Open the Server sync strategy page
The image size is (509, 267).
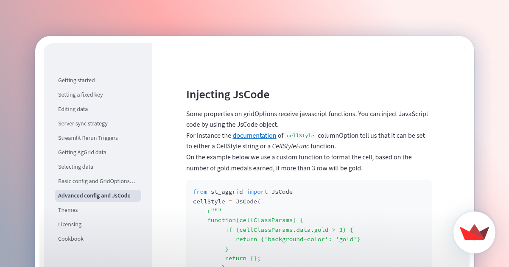coord(83,123)
